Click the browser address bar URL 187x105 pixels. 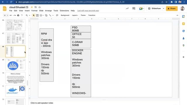(71, 2)
